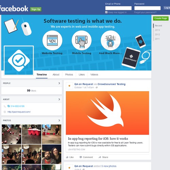
Task: Click the green Sign Up button
Action: click(36, 9)
